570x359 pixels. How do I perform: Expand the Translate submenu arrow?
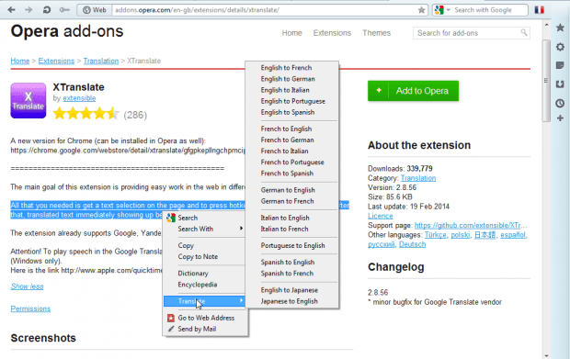[x=241, y=301]
